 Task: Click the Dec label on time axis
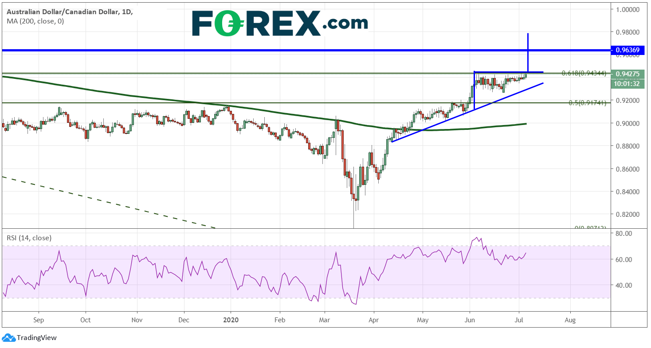pyautogui.click(x=184, y=320)
